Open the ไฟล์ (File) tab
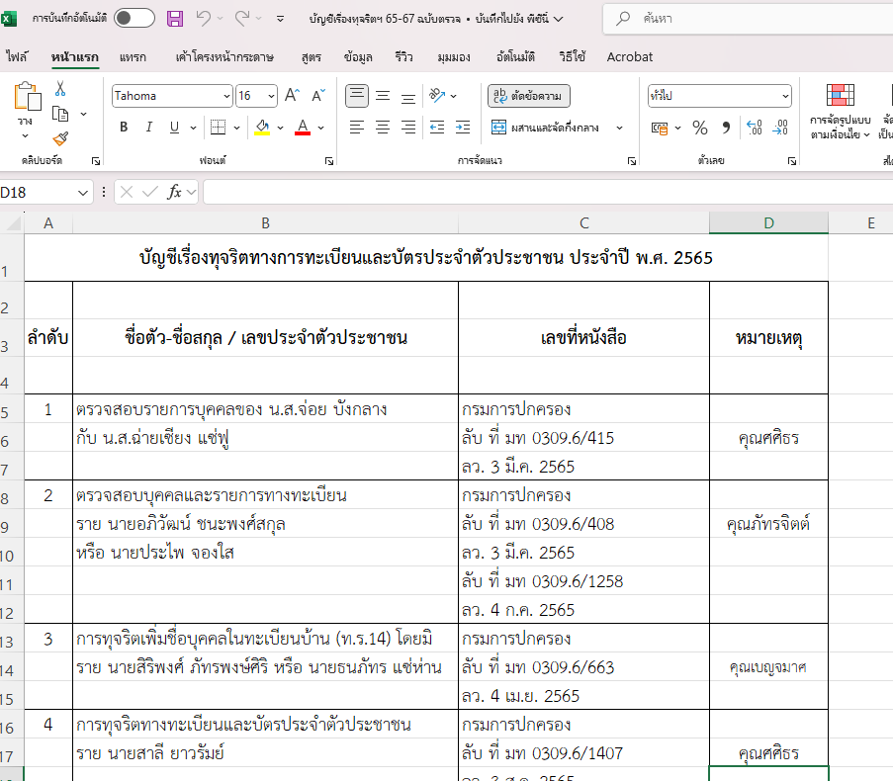The width and height of the screenshot is (893, 781). tap(17, 57)
